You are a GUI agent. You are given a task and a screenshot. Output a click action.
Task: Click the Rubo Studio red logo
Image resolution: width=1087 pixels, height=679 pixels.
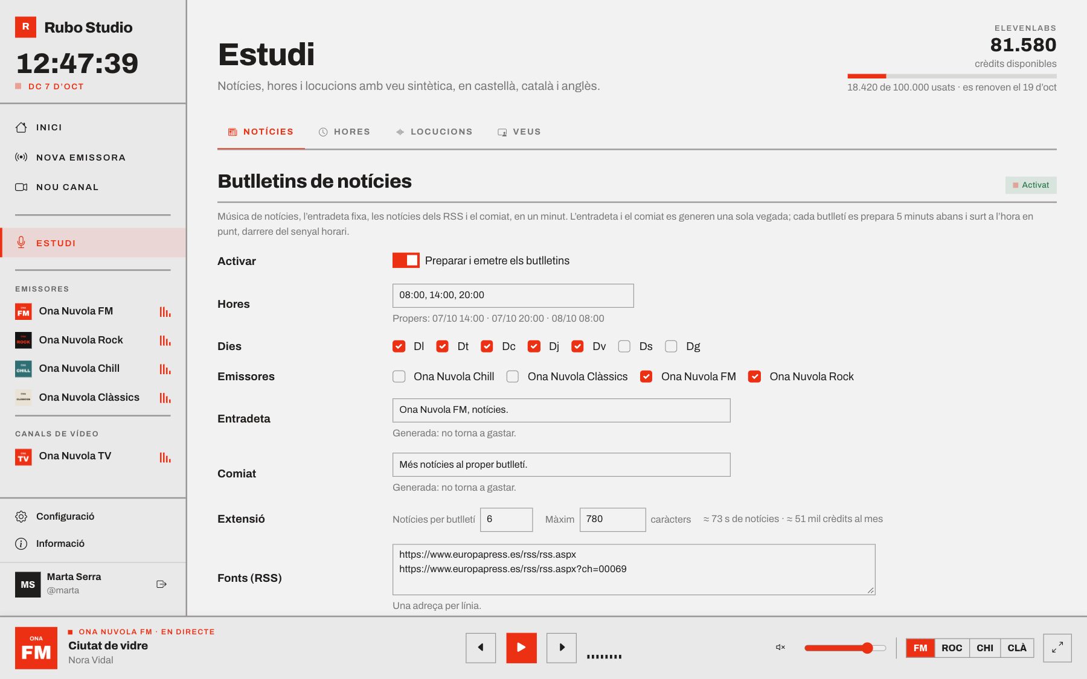pyautogui.click(x=25, y=27)
